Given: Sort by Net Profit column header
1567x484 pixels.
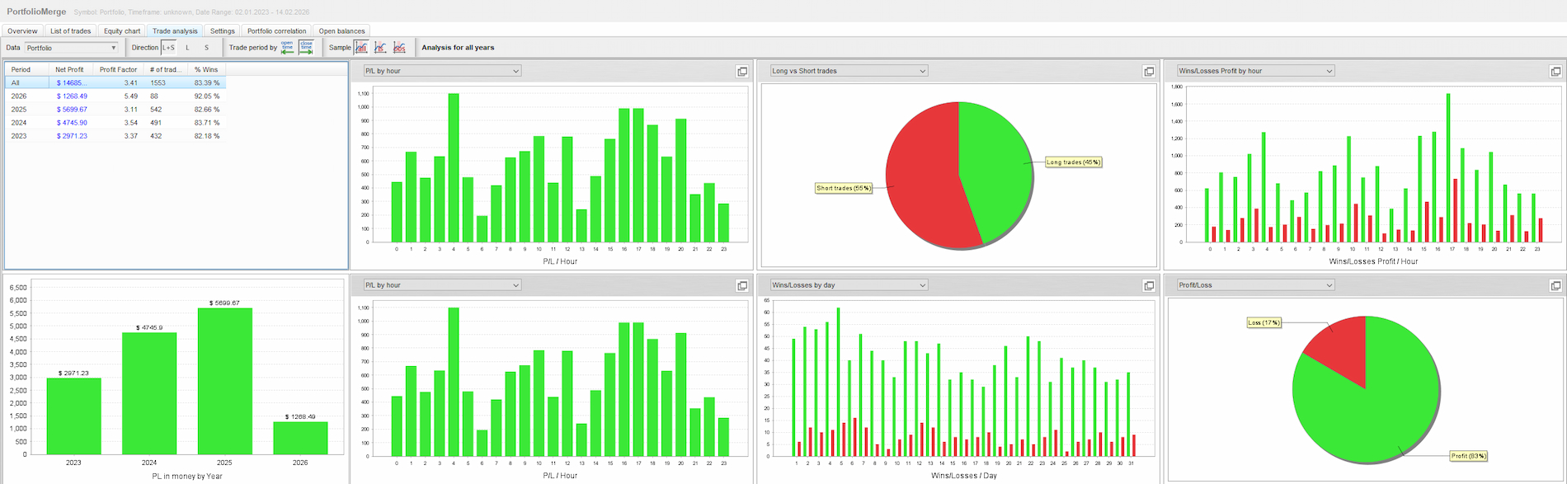Looking at the screenshot, I should [71, 69].
